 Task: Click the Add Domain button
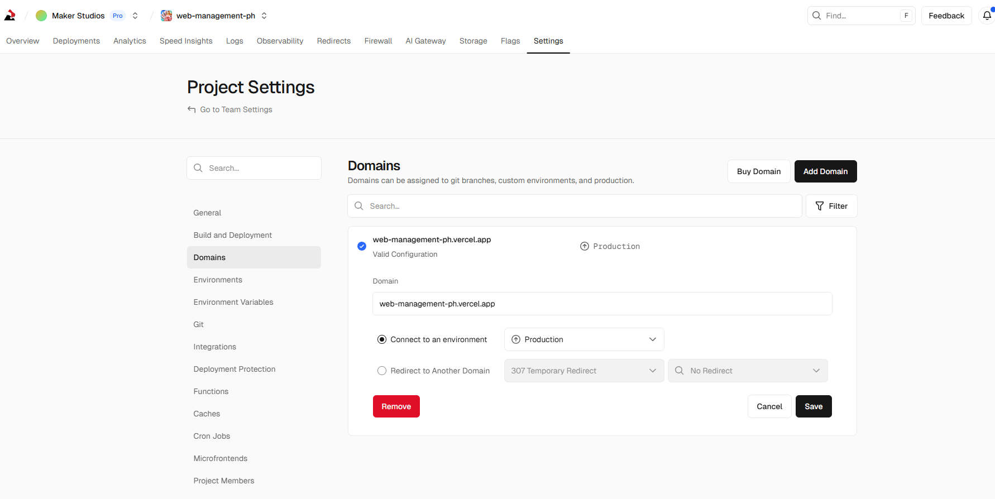point(825,171)
